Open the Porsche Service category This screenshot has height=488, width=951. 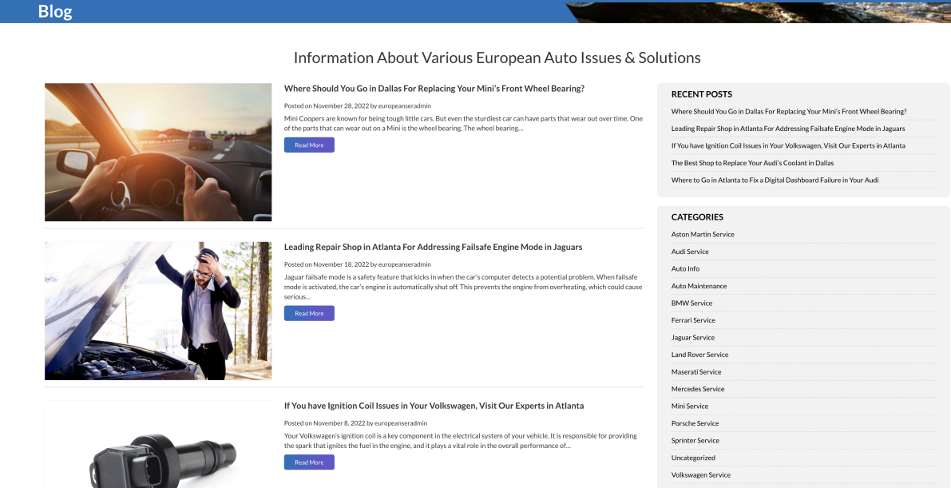(x=695, y=423)
